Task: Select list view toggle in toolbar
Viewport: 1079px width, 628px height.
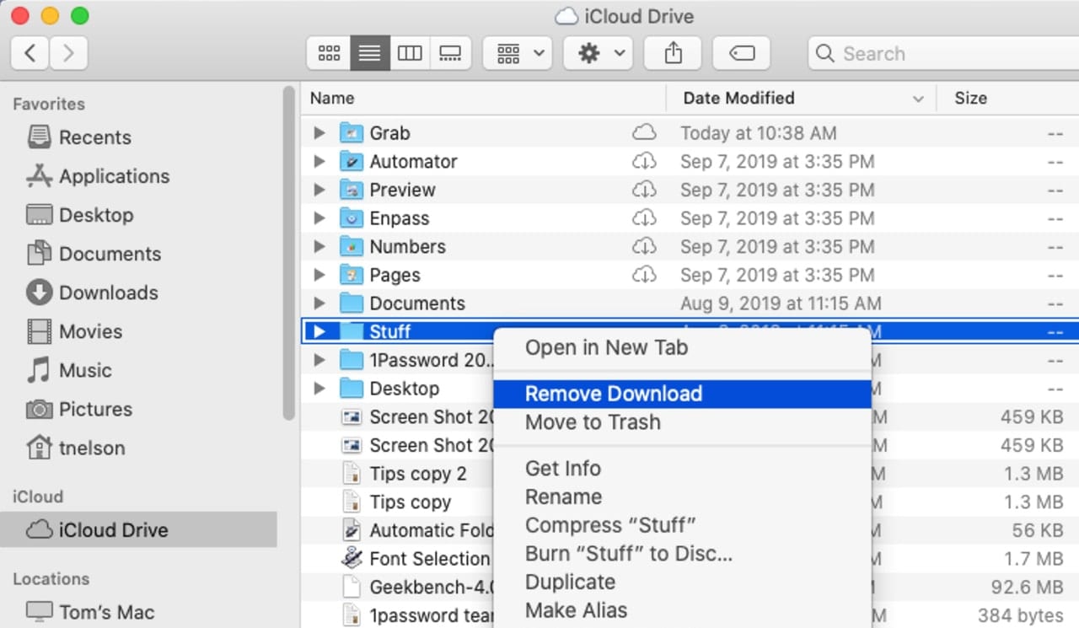Action: click(x=369, y=54)
